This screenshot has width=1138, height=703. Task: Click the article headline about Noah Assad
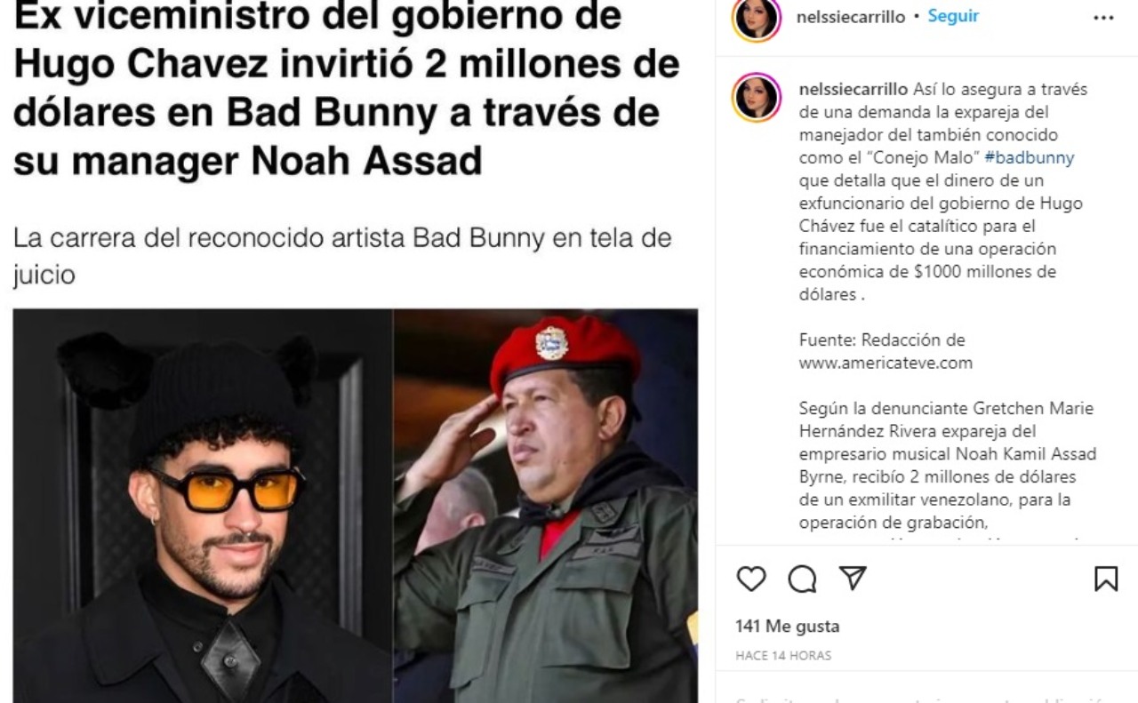point(347,89)
